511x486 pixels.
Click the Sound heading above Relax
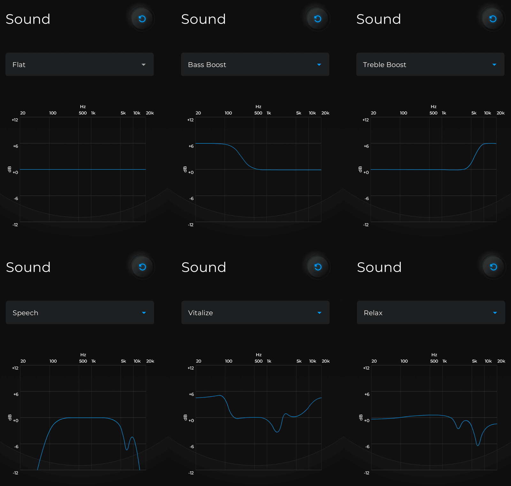point(379,267)
